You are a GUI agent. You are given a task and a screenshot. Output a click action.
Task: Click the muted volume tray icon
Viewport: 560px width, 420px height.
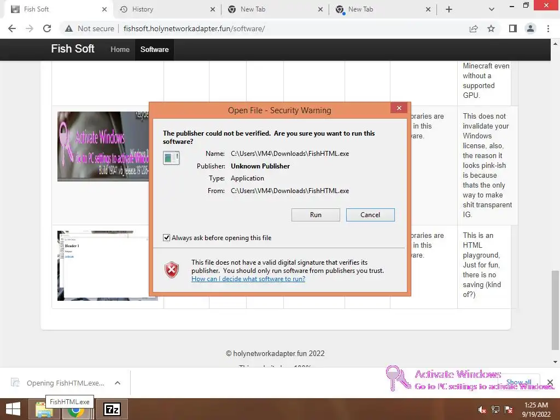click(482, 410)
